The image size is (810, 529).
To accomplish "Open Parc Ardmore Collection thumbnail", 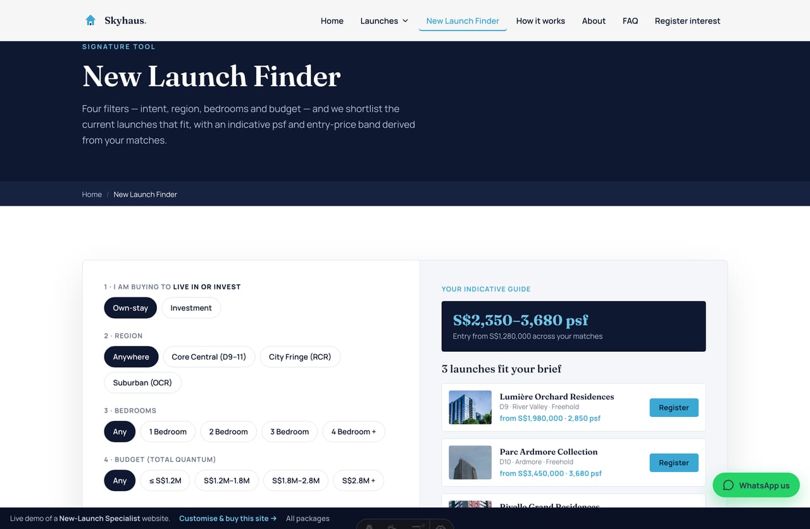I will (470, 462).
